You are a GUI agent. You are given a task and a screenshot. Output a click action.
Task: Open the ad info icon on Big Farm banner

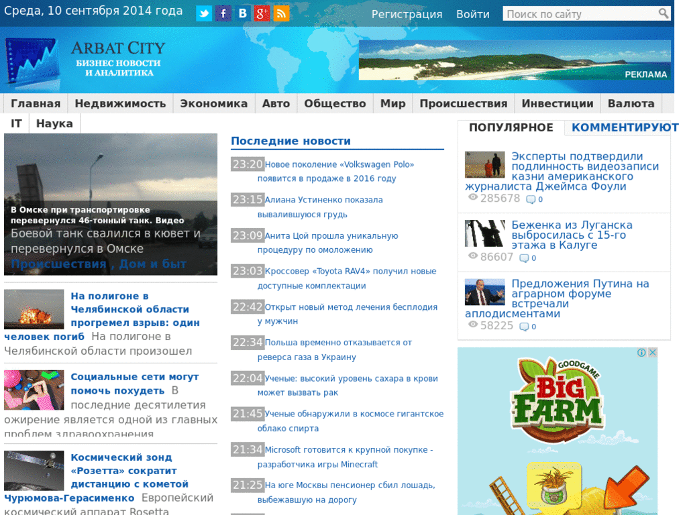641,353
